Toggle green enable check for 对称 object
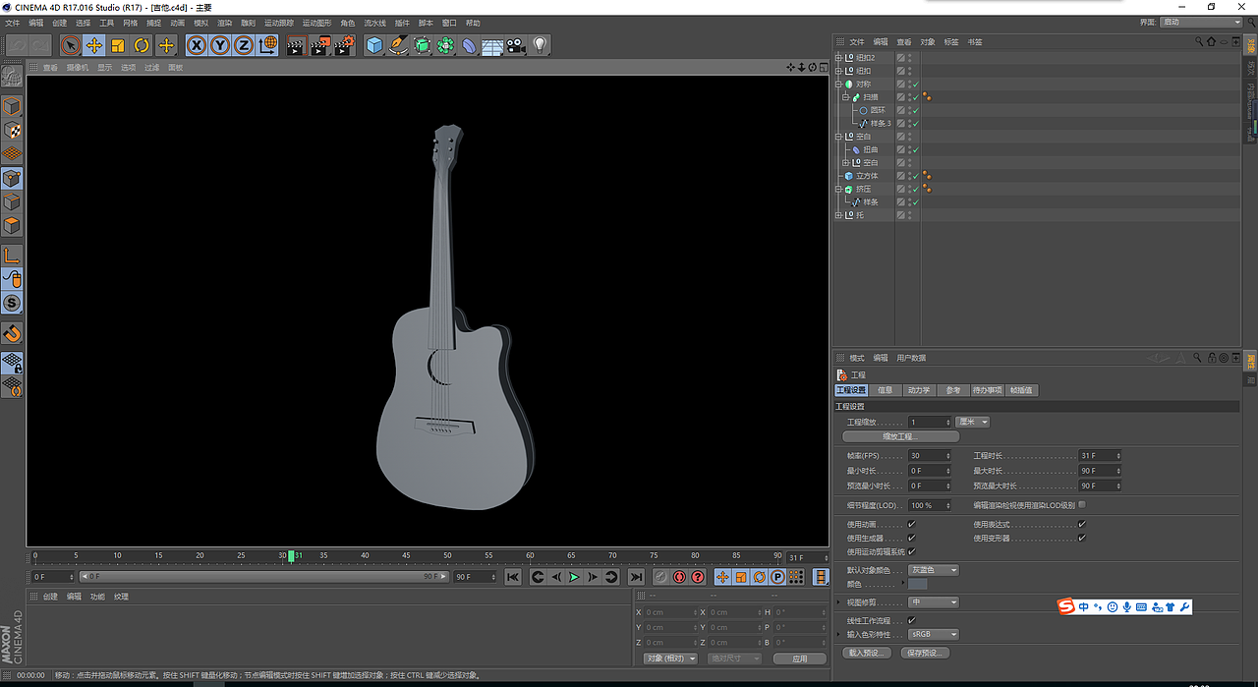 915,85
